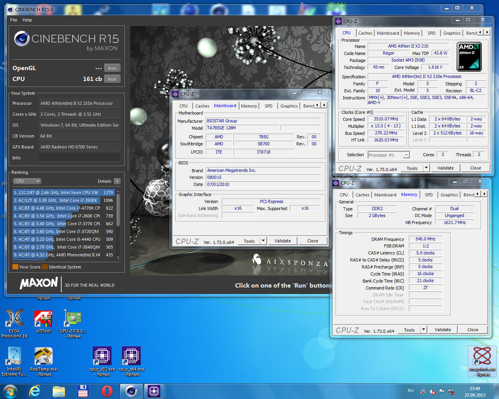Open EVGA PrecisionX 16 desktop shortcut
Image resolution: width=499 pixels, height=399 pixels.
pyautogui.click(x=14, y=323)
